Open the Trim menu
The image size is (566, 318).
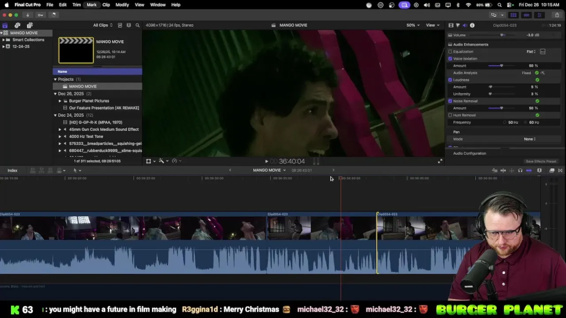(76, 5)
